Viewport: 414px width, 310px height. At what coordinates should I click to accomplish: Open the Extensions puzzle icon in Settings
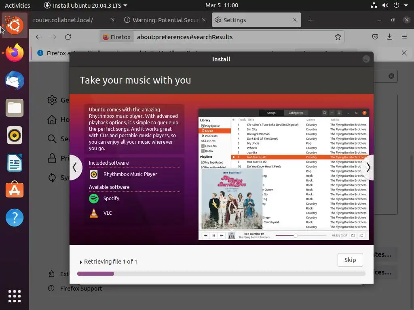[x=51, y=274]
